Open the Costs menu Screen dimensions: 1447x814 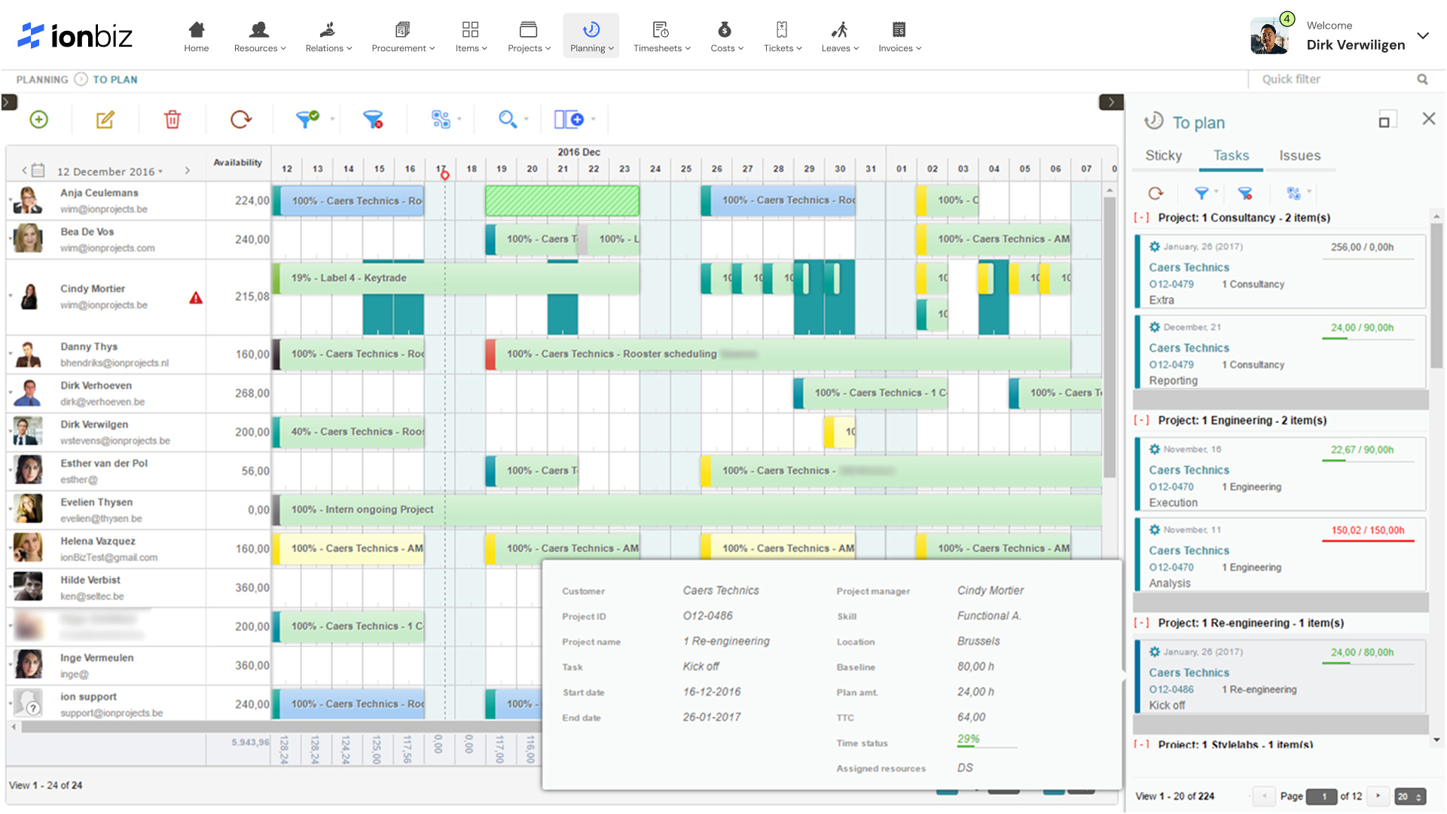tap(726, 36)
